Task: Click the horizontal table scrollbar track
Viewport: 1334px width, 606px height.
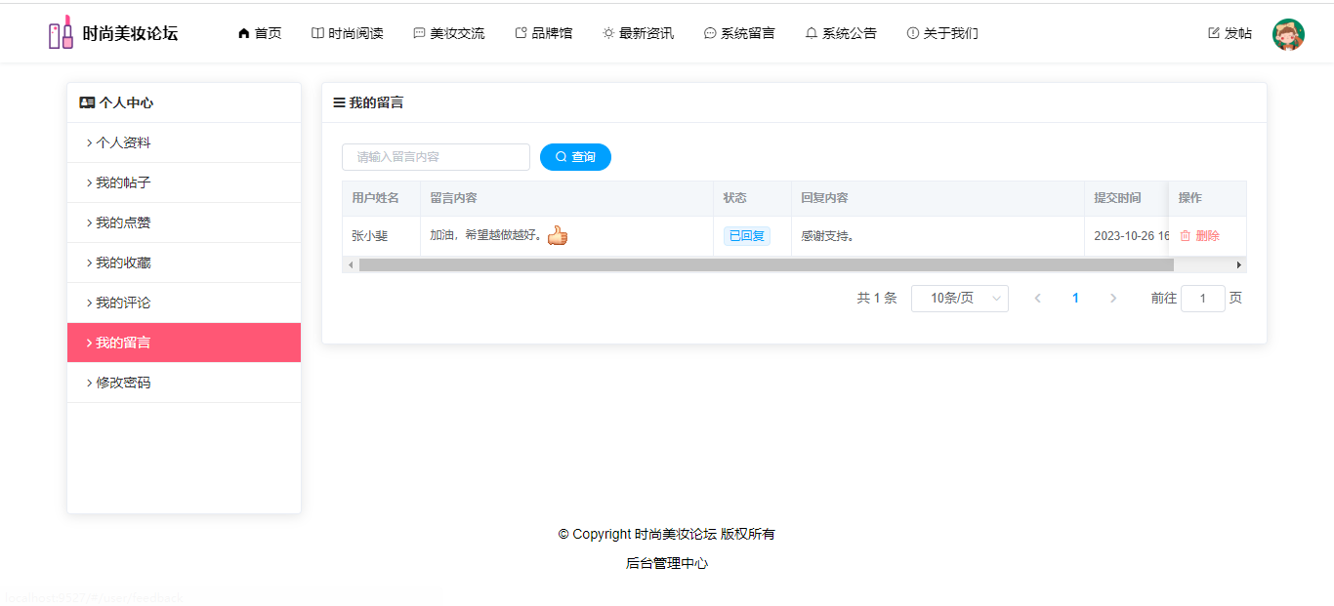Action: [1203, 265]
